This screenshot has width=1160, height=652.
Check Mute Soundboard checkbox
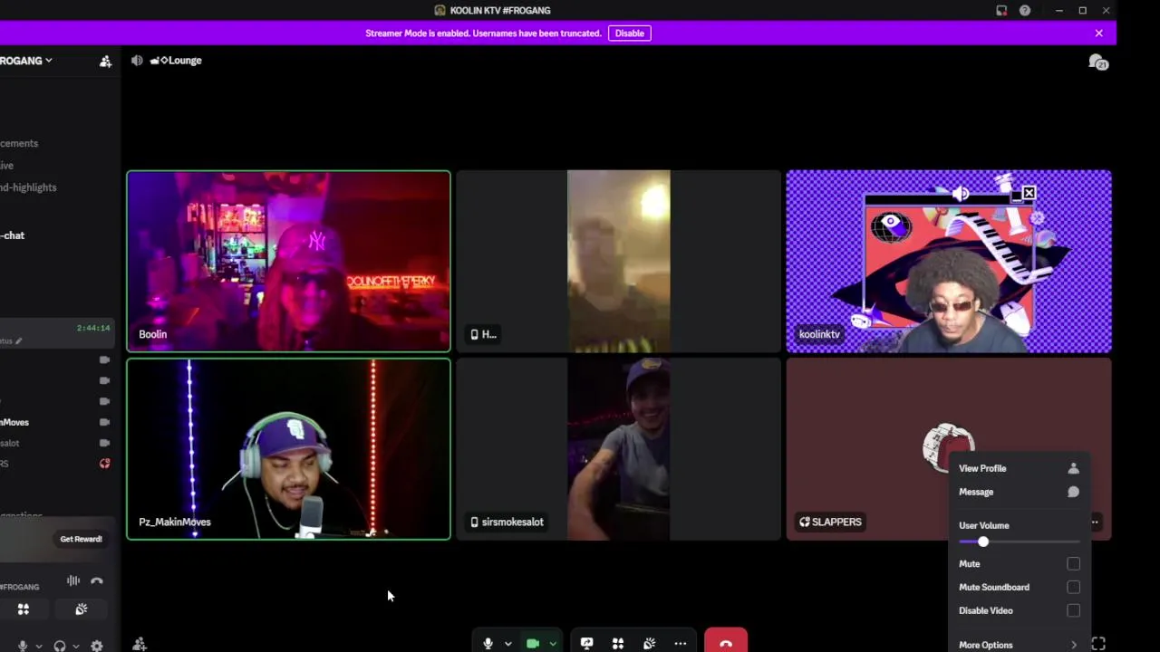pos(1073,587)
